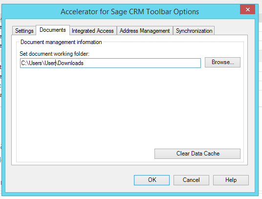
Task: Click the Accelerator for Sage CRM title bar
Action: click(130, 12)
